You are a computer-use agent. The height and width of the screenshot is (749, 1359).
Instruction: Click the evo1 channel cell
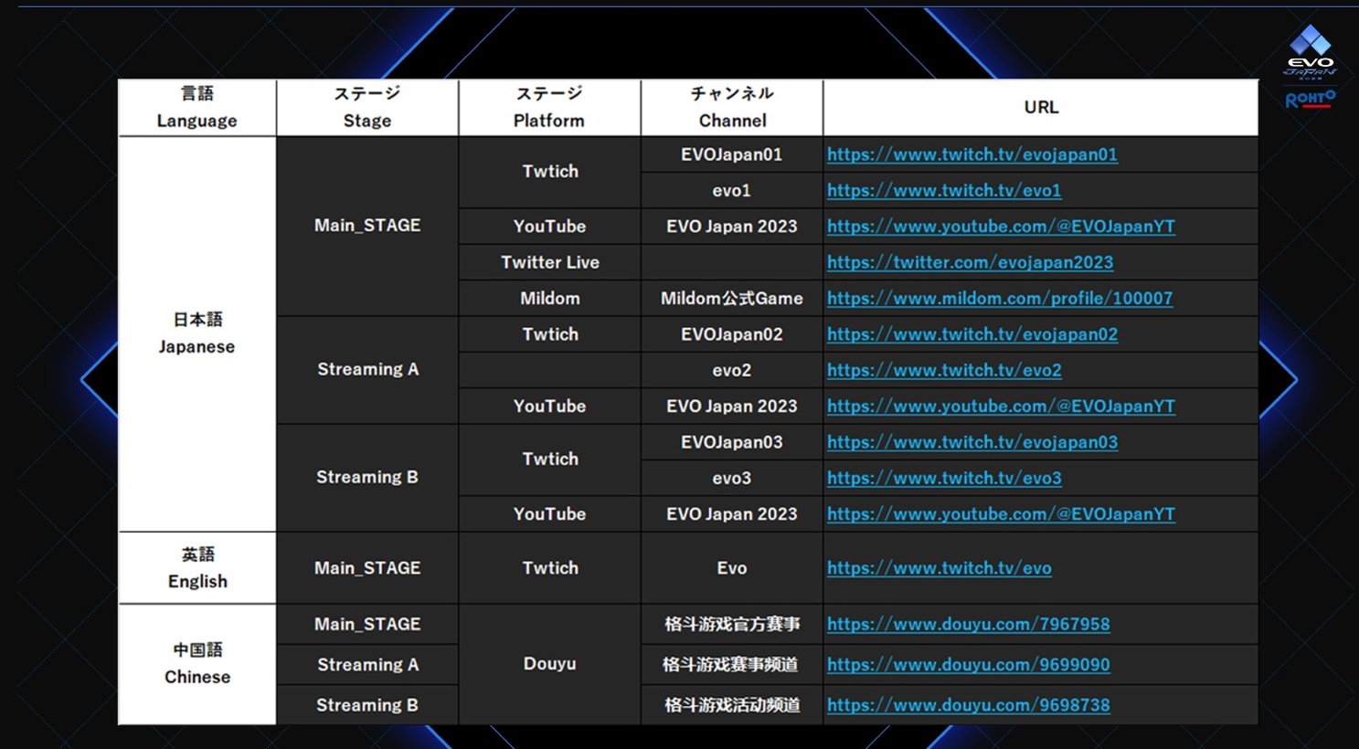point(732,190)
